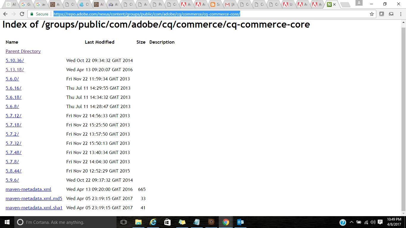The height and width of the screenshot is (228, 406).
Task: Click the blue help question-mark tray icon
Action: [x=343, y=222]
